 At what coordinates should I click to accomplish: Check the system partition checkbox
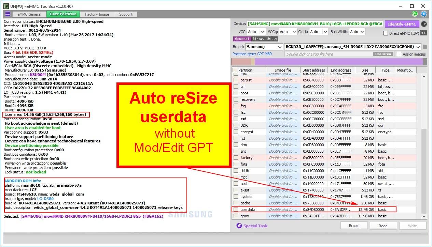[236, 197]
